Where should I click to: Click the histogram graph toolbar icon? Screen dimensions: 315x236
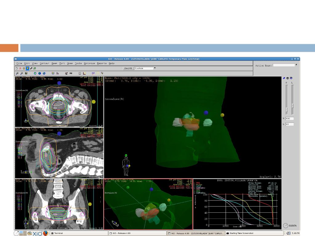[x=84, y=73]
